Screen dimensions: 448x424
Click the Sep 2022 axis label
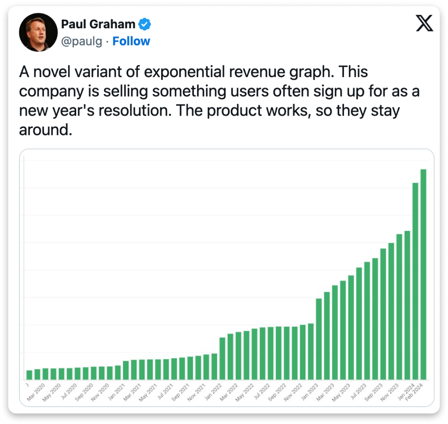pyautogui.click(x=277, y=392)
